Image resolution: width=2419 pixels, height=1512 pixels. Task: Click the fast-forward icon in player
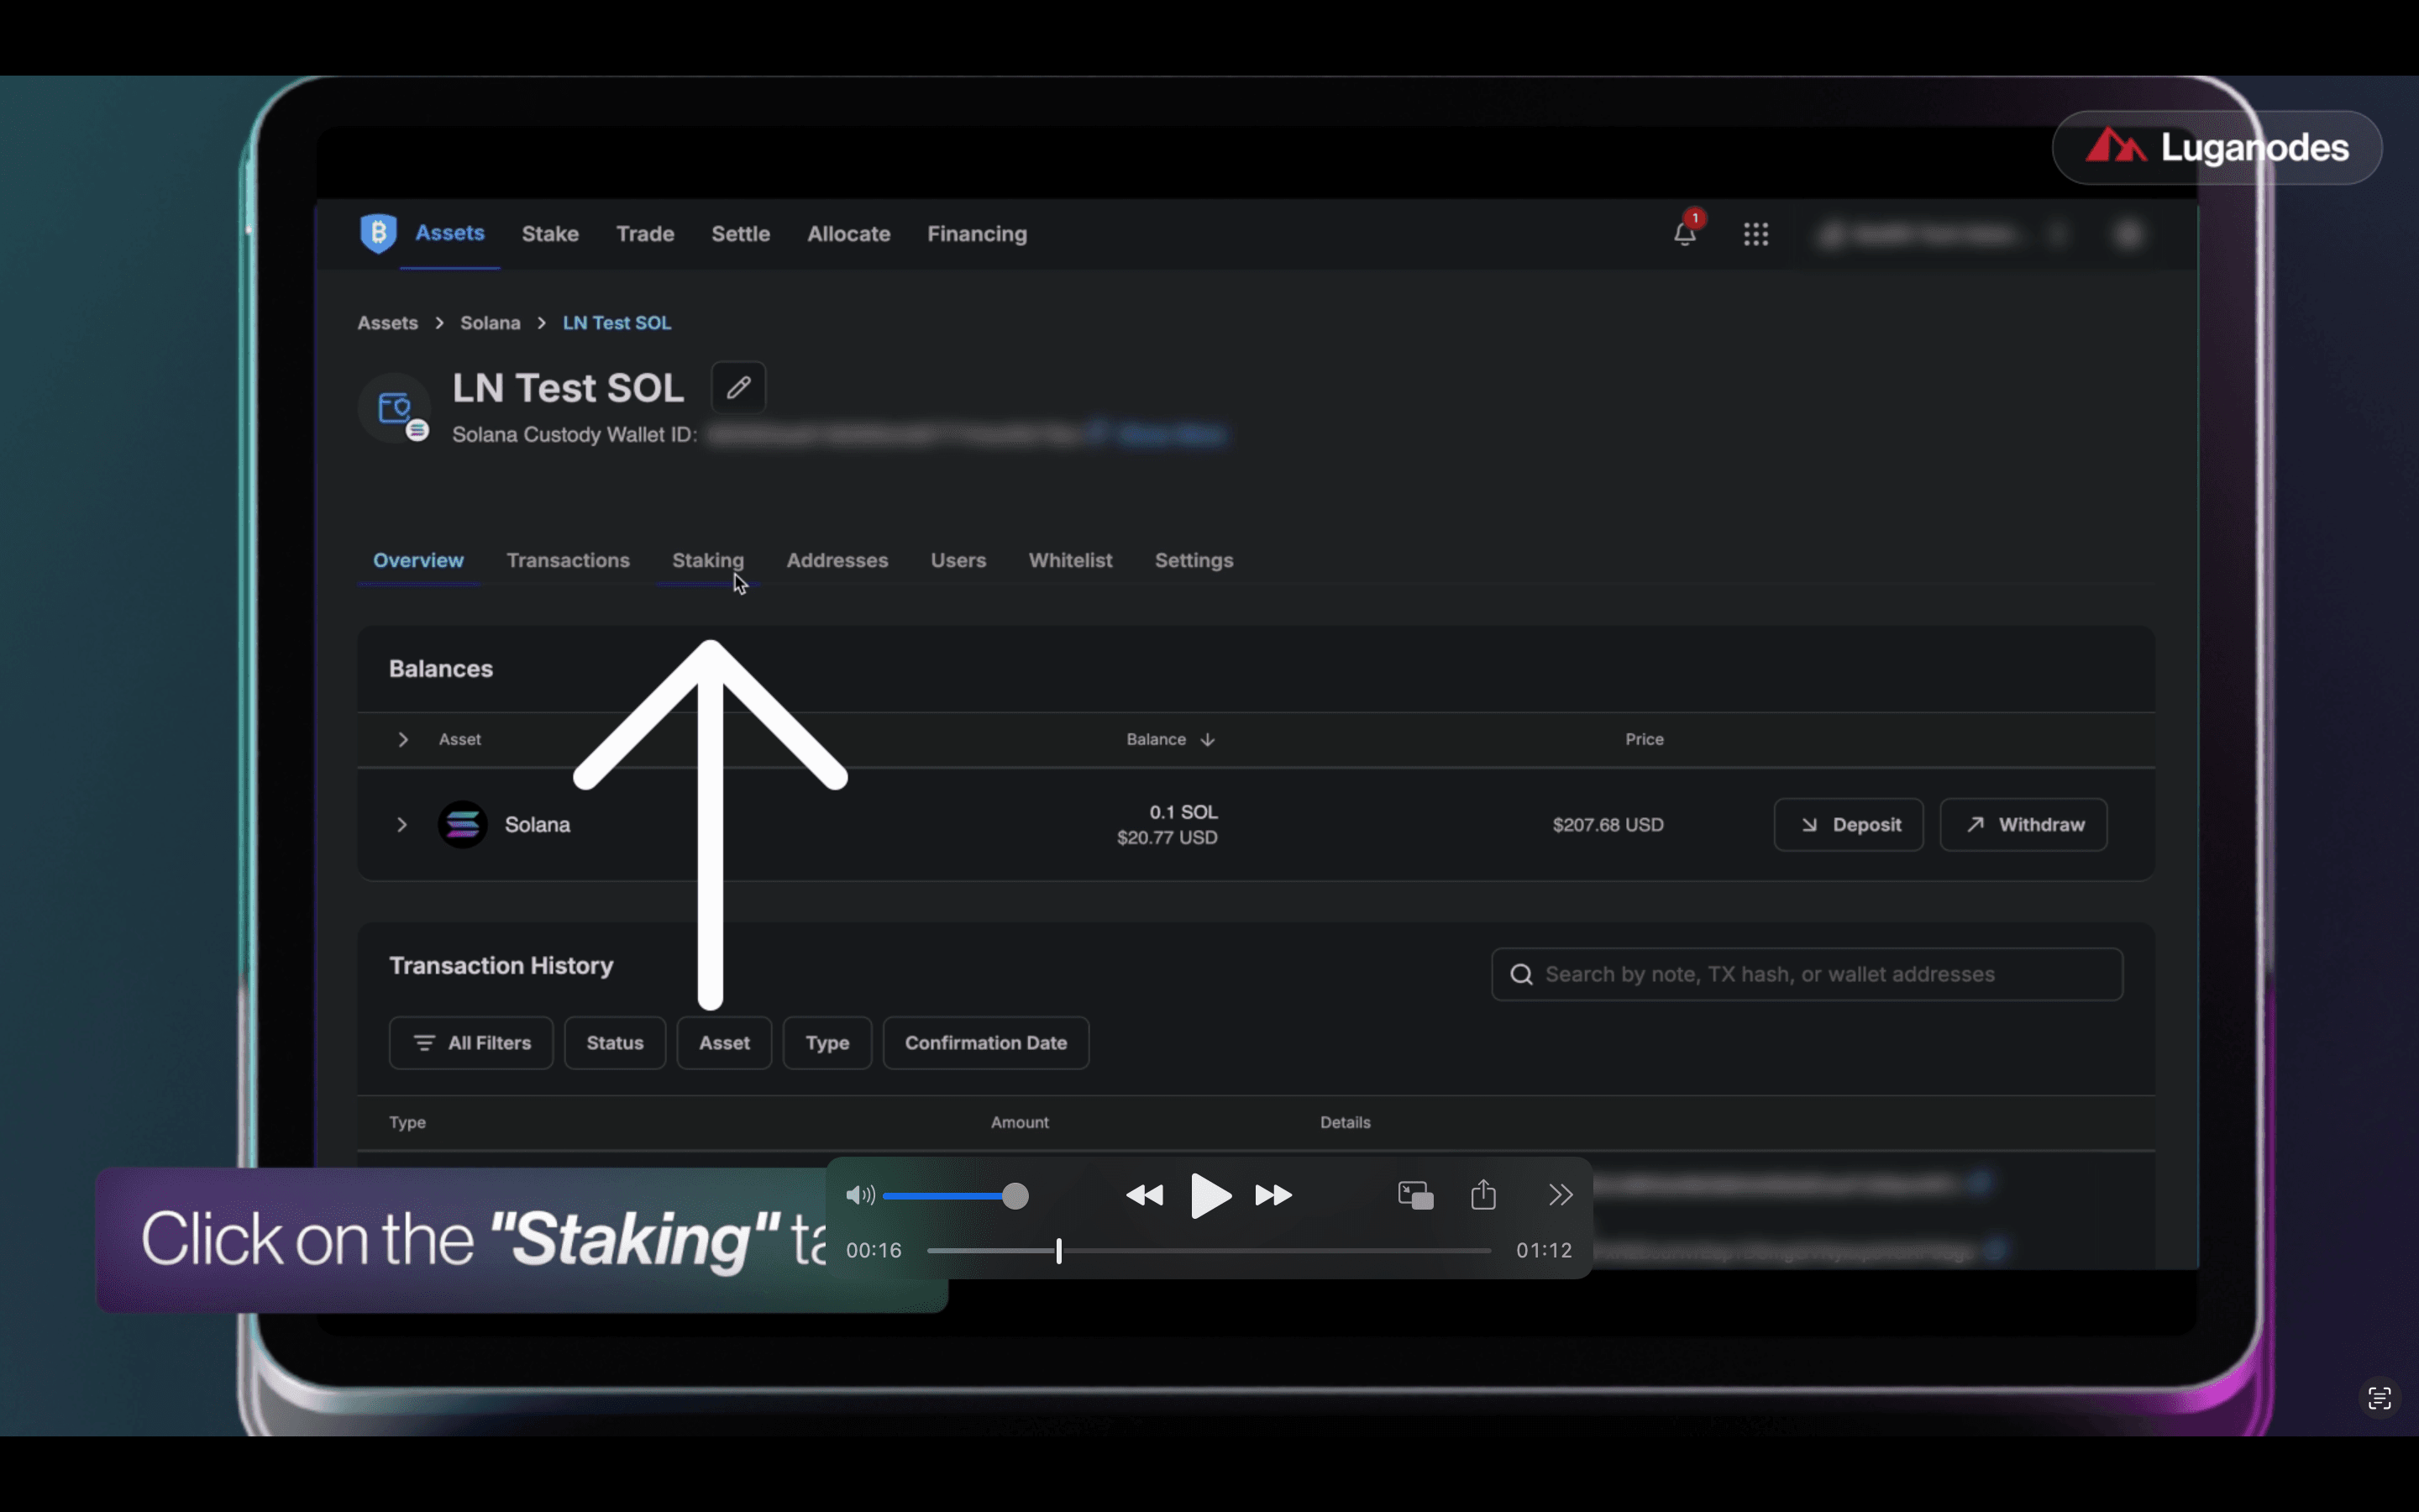coord(1273,1195)
